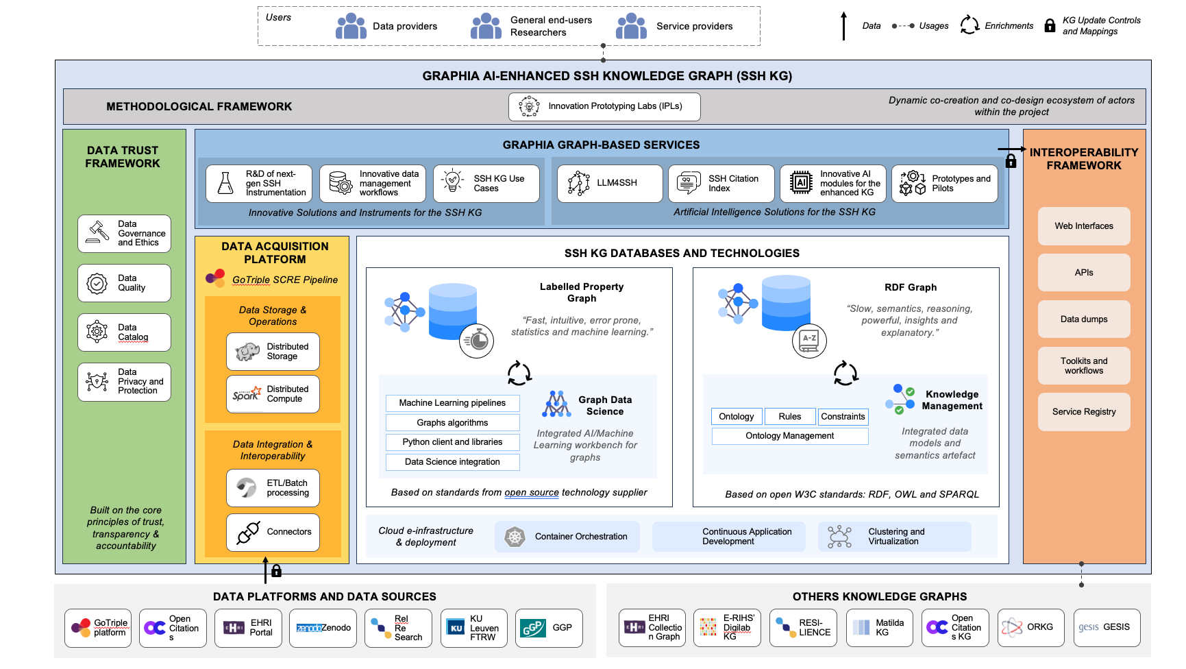1186x669 pixels.
Task: Click the Spark Distributed Compute logo
Action: pos(247,394)
